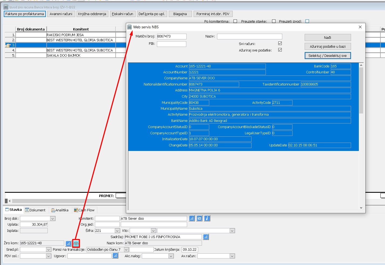Expand the Kto code dropdown
Screen dimensions: 385x265
(153, 231)
